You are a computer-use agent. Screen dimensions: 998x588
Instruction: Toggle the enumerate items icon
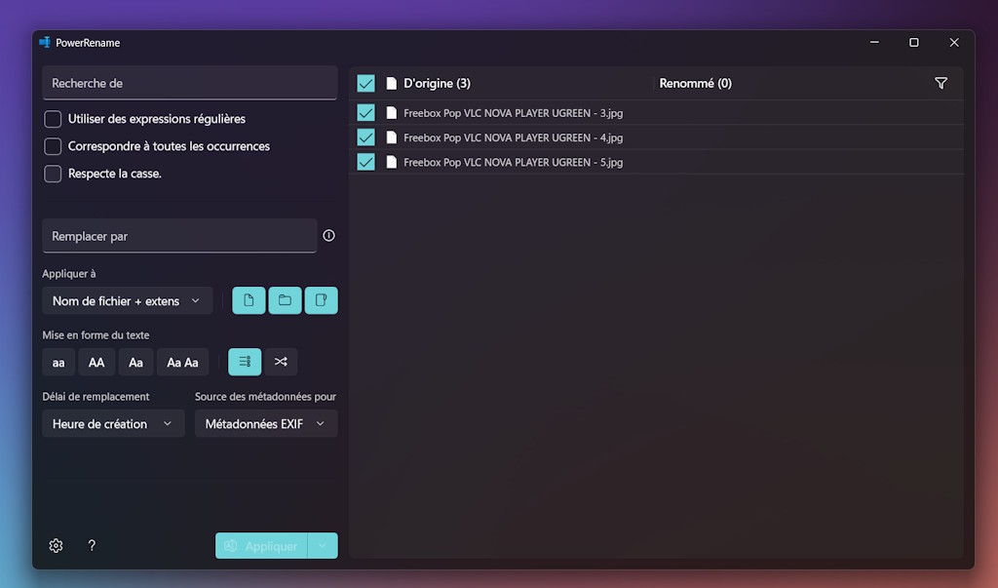pyautogui.click(x=245, y=362)
